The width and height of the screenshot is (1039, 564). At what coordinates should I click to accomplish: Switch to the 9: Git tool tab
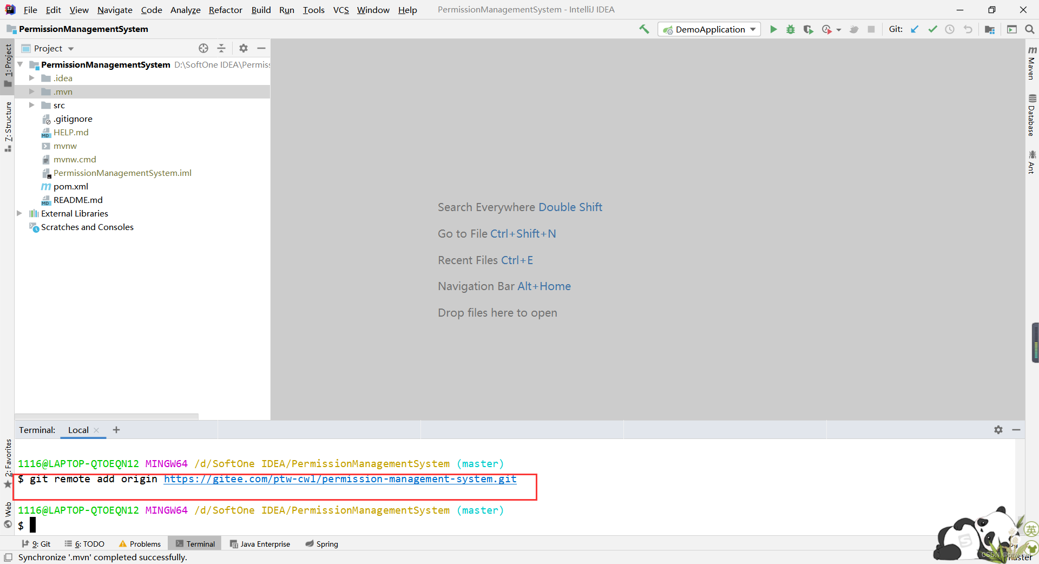point(36,544)
